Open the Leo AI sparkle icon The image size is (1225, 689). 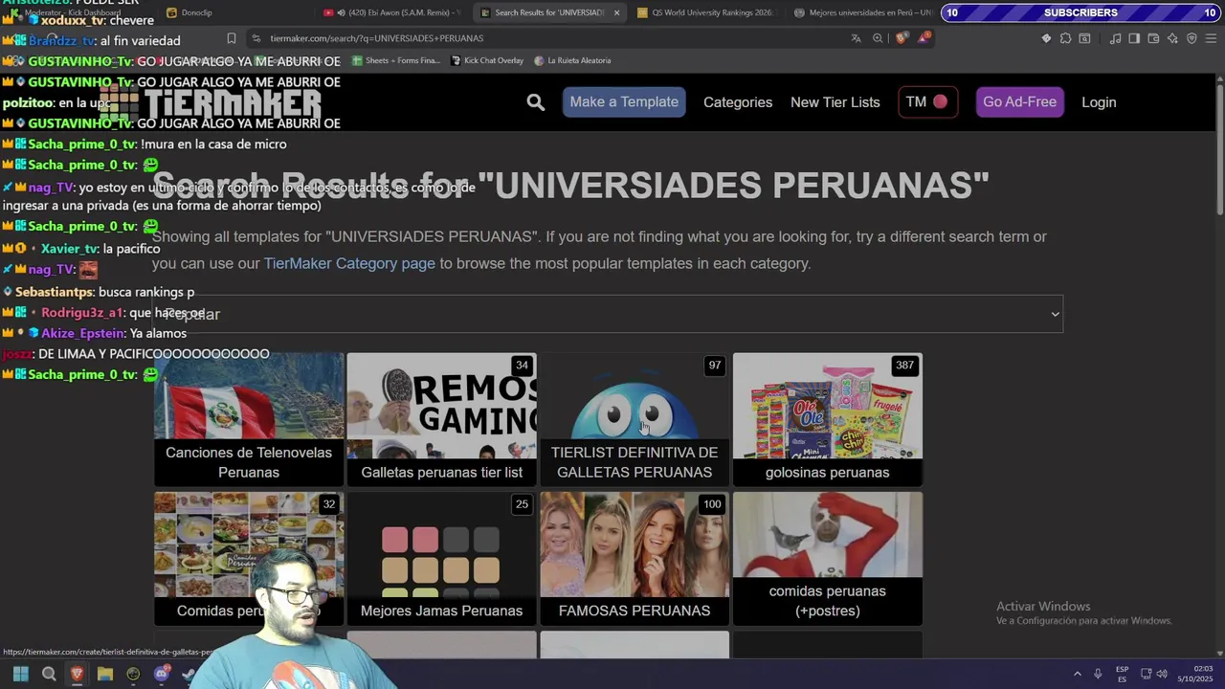(x=1172, y=38)
